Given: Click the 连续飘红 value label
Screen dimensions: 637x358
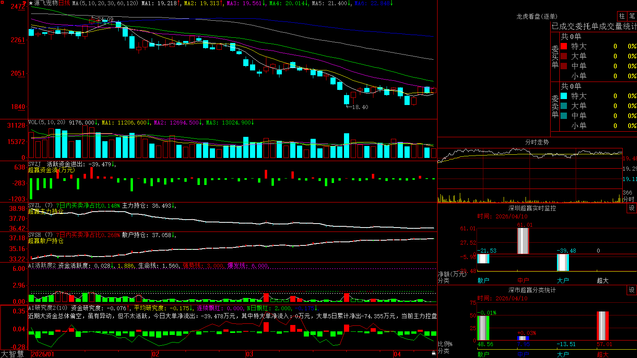Looking at the screenshot, I should [x=221, y=308].
